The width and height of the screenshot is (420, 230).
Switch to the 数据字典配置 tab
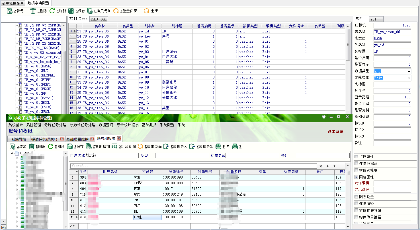tap(38, 3)
